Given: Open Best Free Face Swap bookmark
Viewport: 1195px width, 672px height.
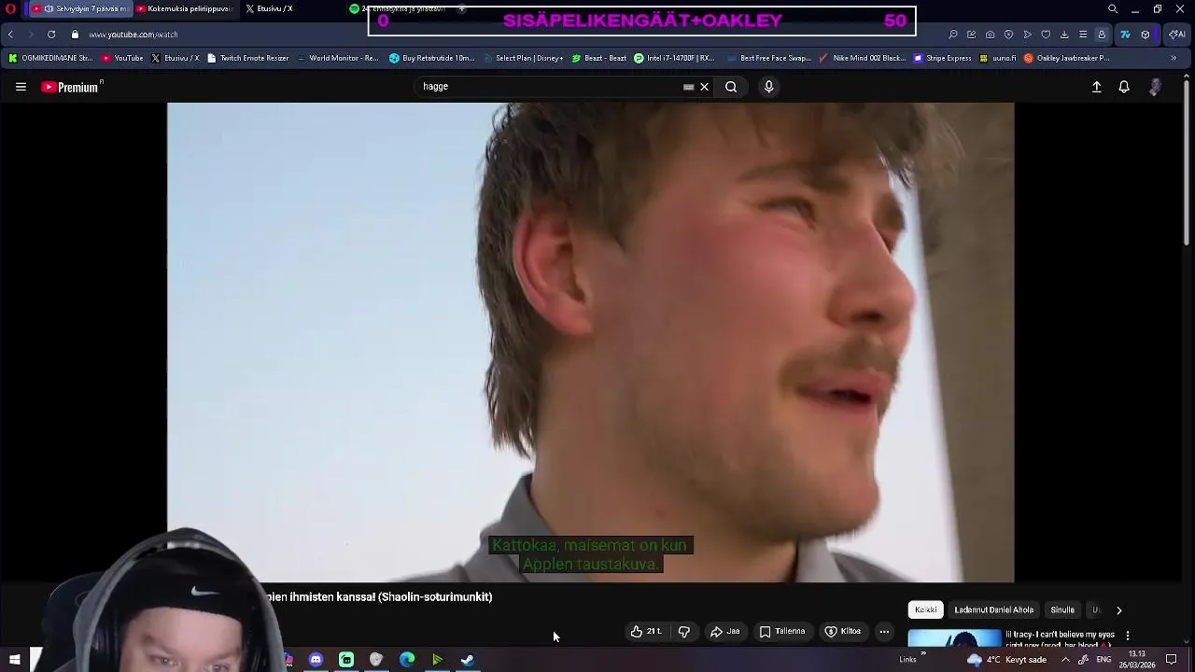Looking at the screenshot, I should tap(769, 58).
